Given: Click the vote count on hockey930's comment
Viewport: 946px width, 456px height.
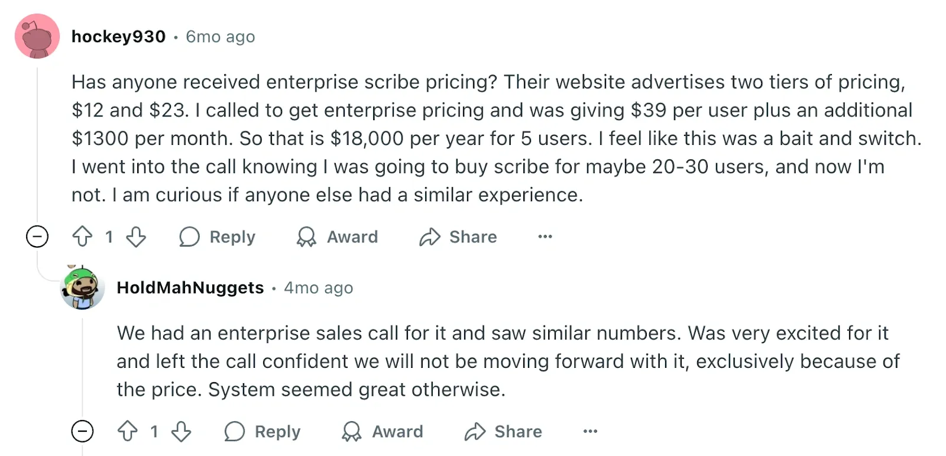Looking at the screenshot, I should tap(109, 237).
